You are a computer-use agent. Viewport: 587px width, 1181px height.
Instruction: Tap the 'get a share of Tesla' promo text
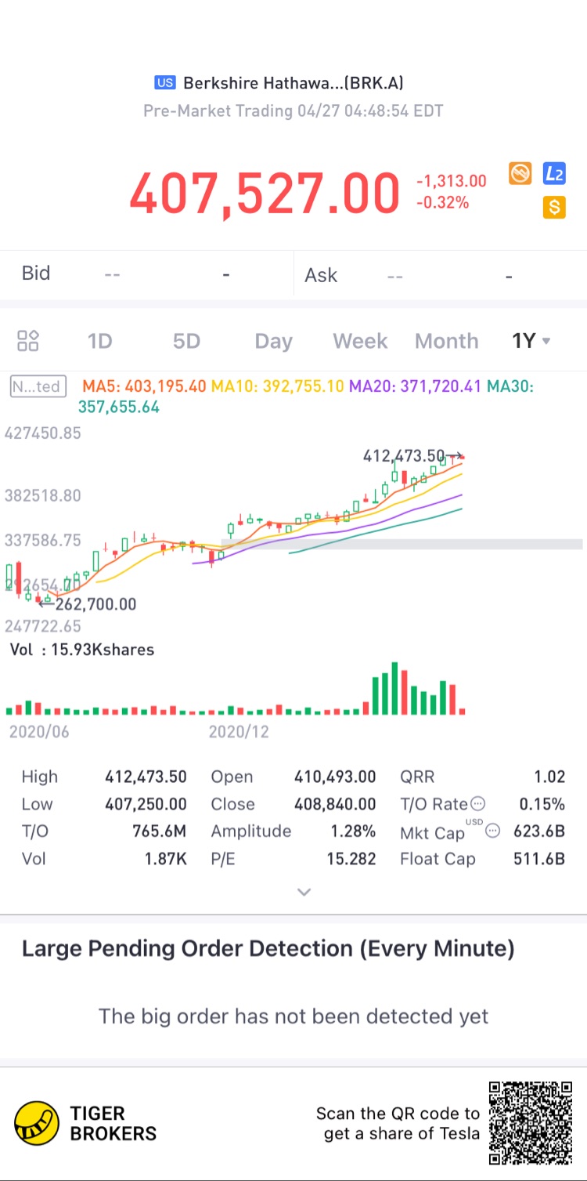click(x=402, y=1133)
